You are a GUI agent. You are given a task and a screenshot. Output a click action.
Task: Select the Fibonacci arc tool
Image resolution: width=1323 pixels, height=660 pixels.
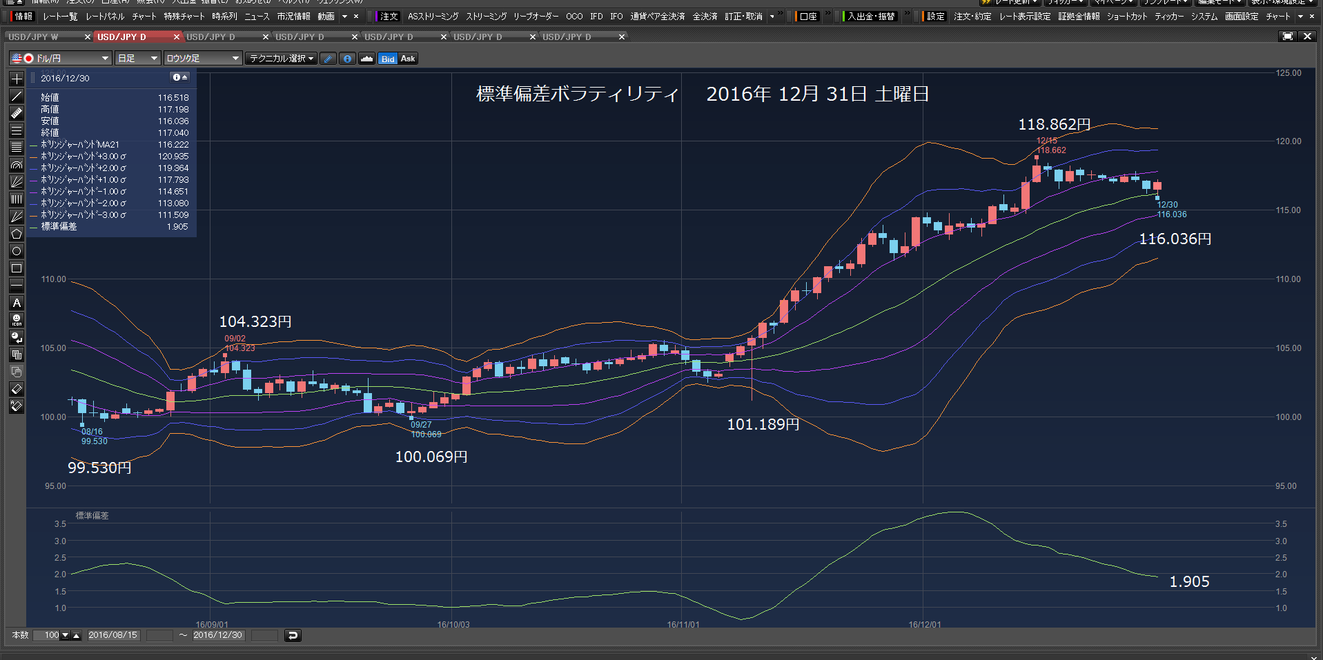tap(17, 165)
